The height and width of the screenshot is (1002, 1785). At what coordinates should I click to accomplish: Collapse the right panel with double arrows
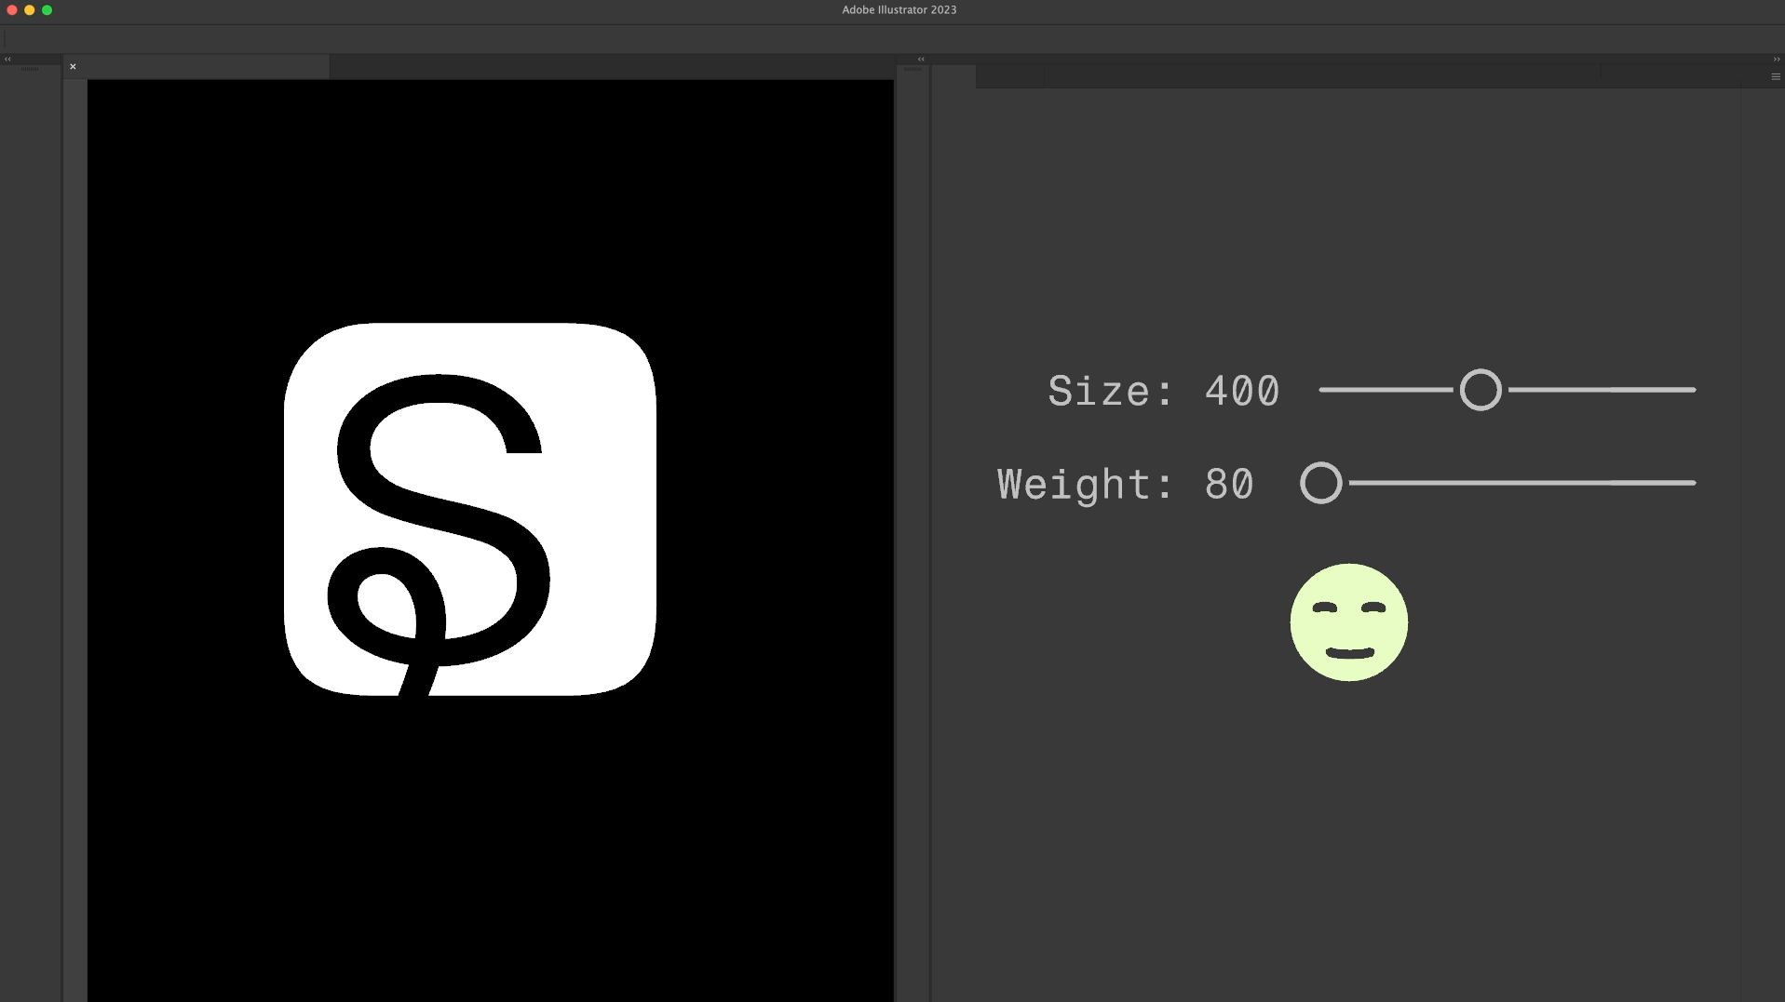click(1776, 59)
